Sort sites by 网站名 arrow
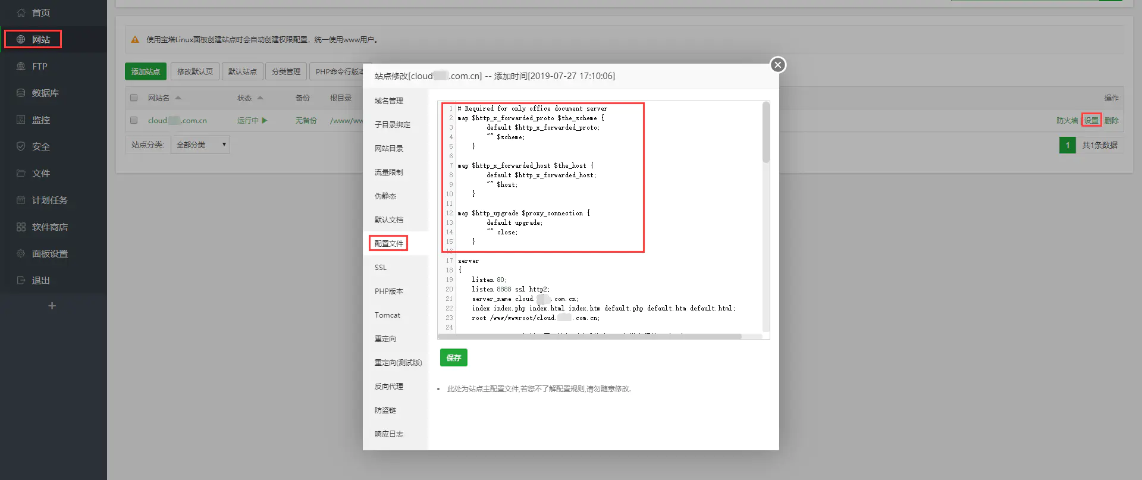This screenshot has width=1142, height=480. [178, 98]
